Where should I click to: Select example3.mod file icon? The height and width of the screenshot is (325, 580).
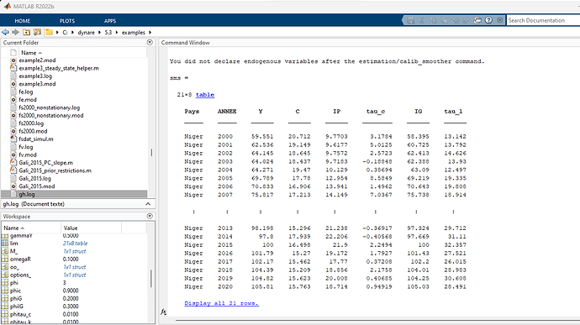click(13, 84)
